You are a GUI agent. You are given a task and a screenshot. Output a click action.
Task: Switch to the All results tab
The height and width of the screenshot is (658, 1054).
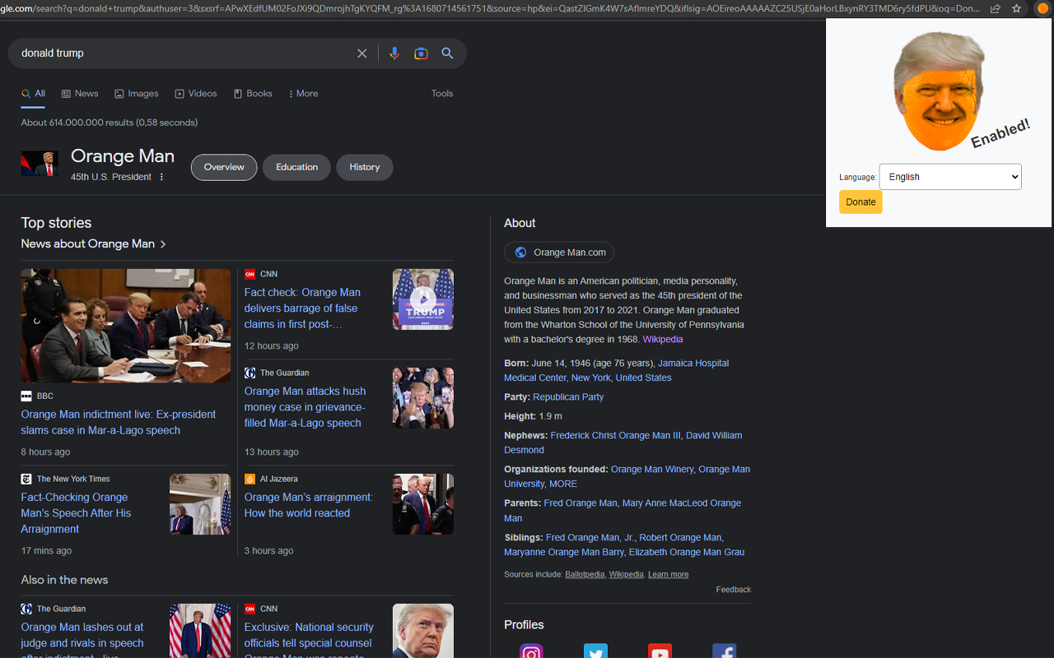pos(33,94)
